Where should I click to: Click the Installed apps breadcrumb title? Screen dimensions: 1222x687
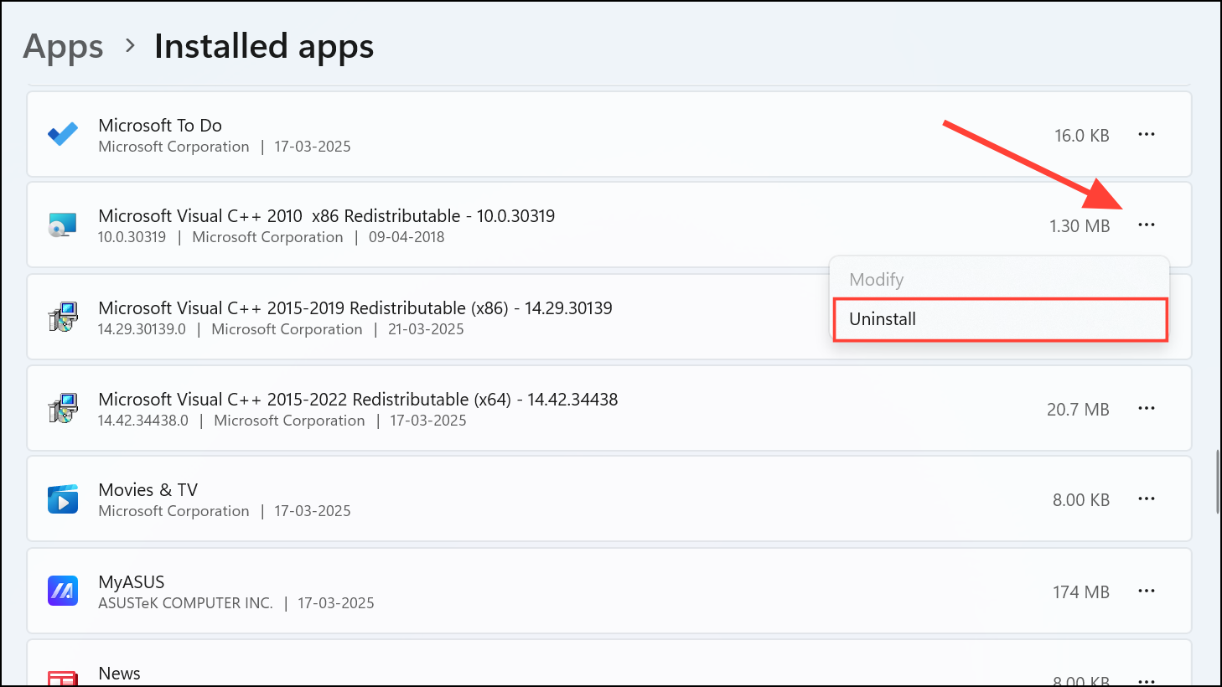264,46
